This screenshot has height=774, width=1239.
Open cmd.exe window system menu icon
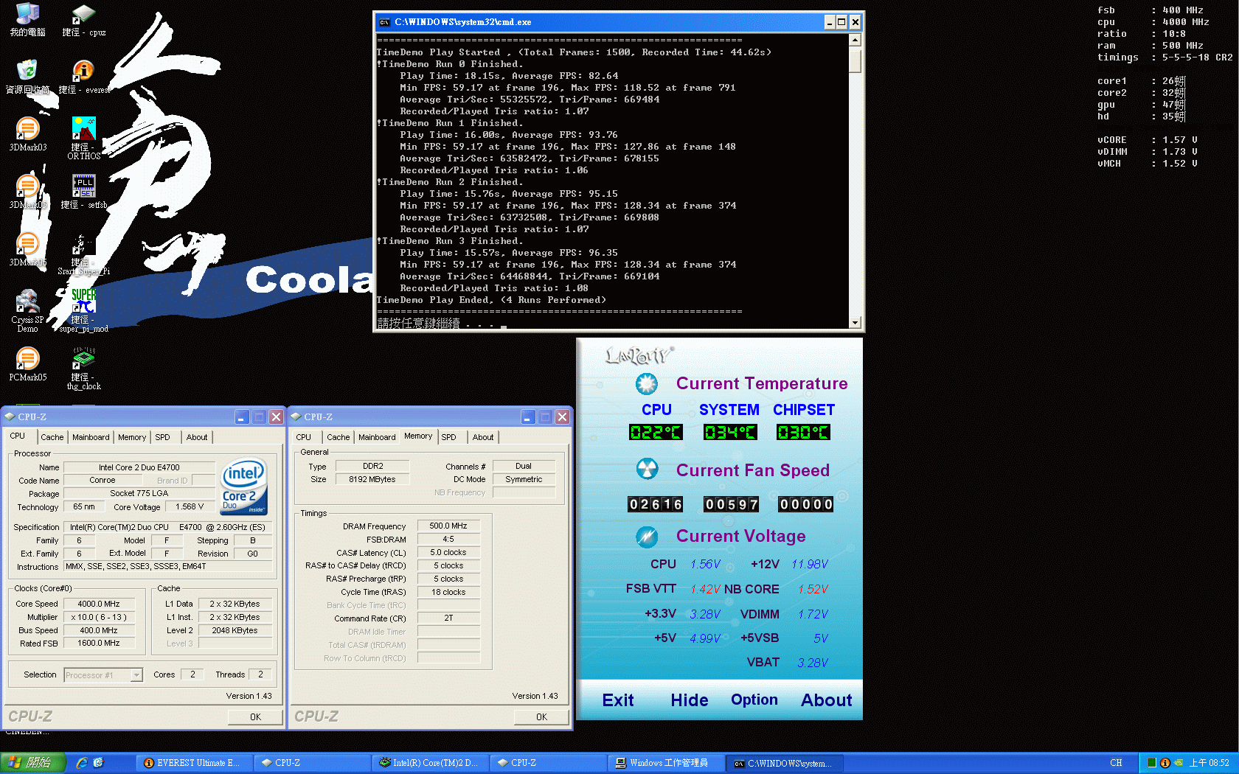pyautogui.click(x=384, y=22)
